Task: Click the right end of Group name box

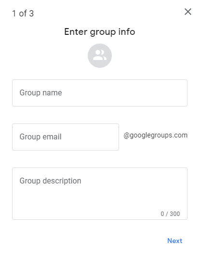Action: (181, 93)
